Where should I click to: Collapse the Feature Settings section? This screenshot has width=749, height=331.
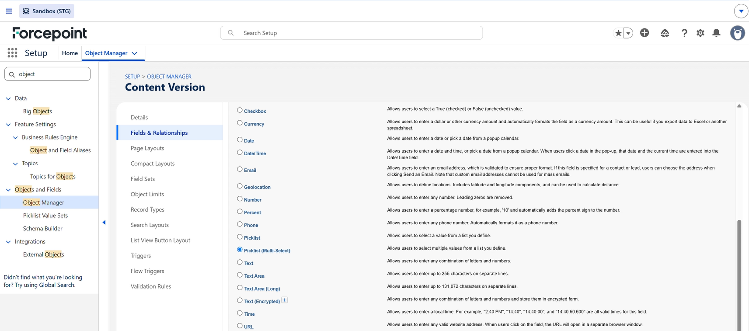coord(8,125)
